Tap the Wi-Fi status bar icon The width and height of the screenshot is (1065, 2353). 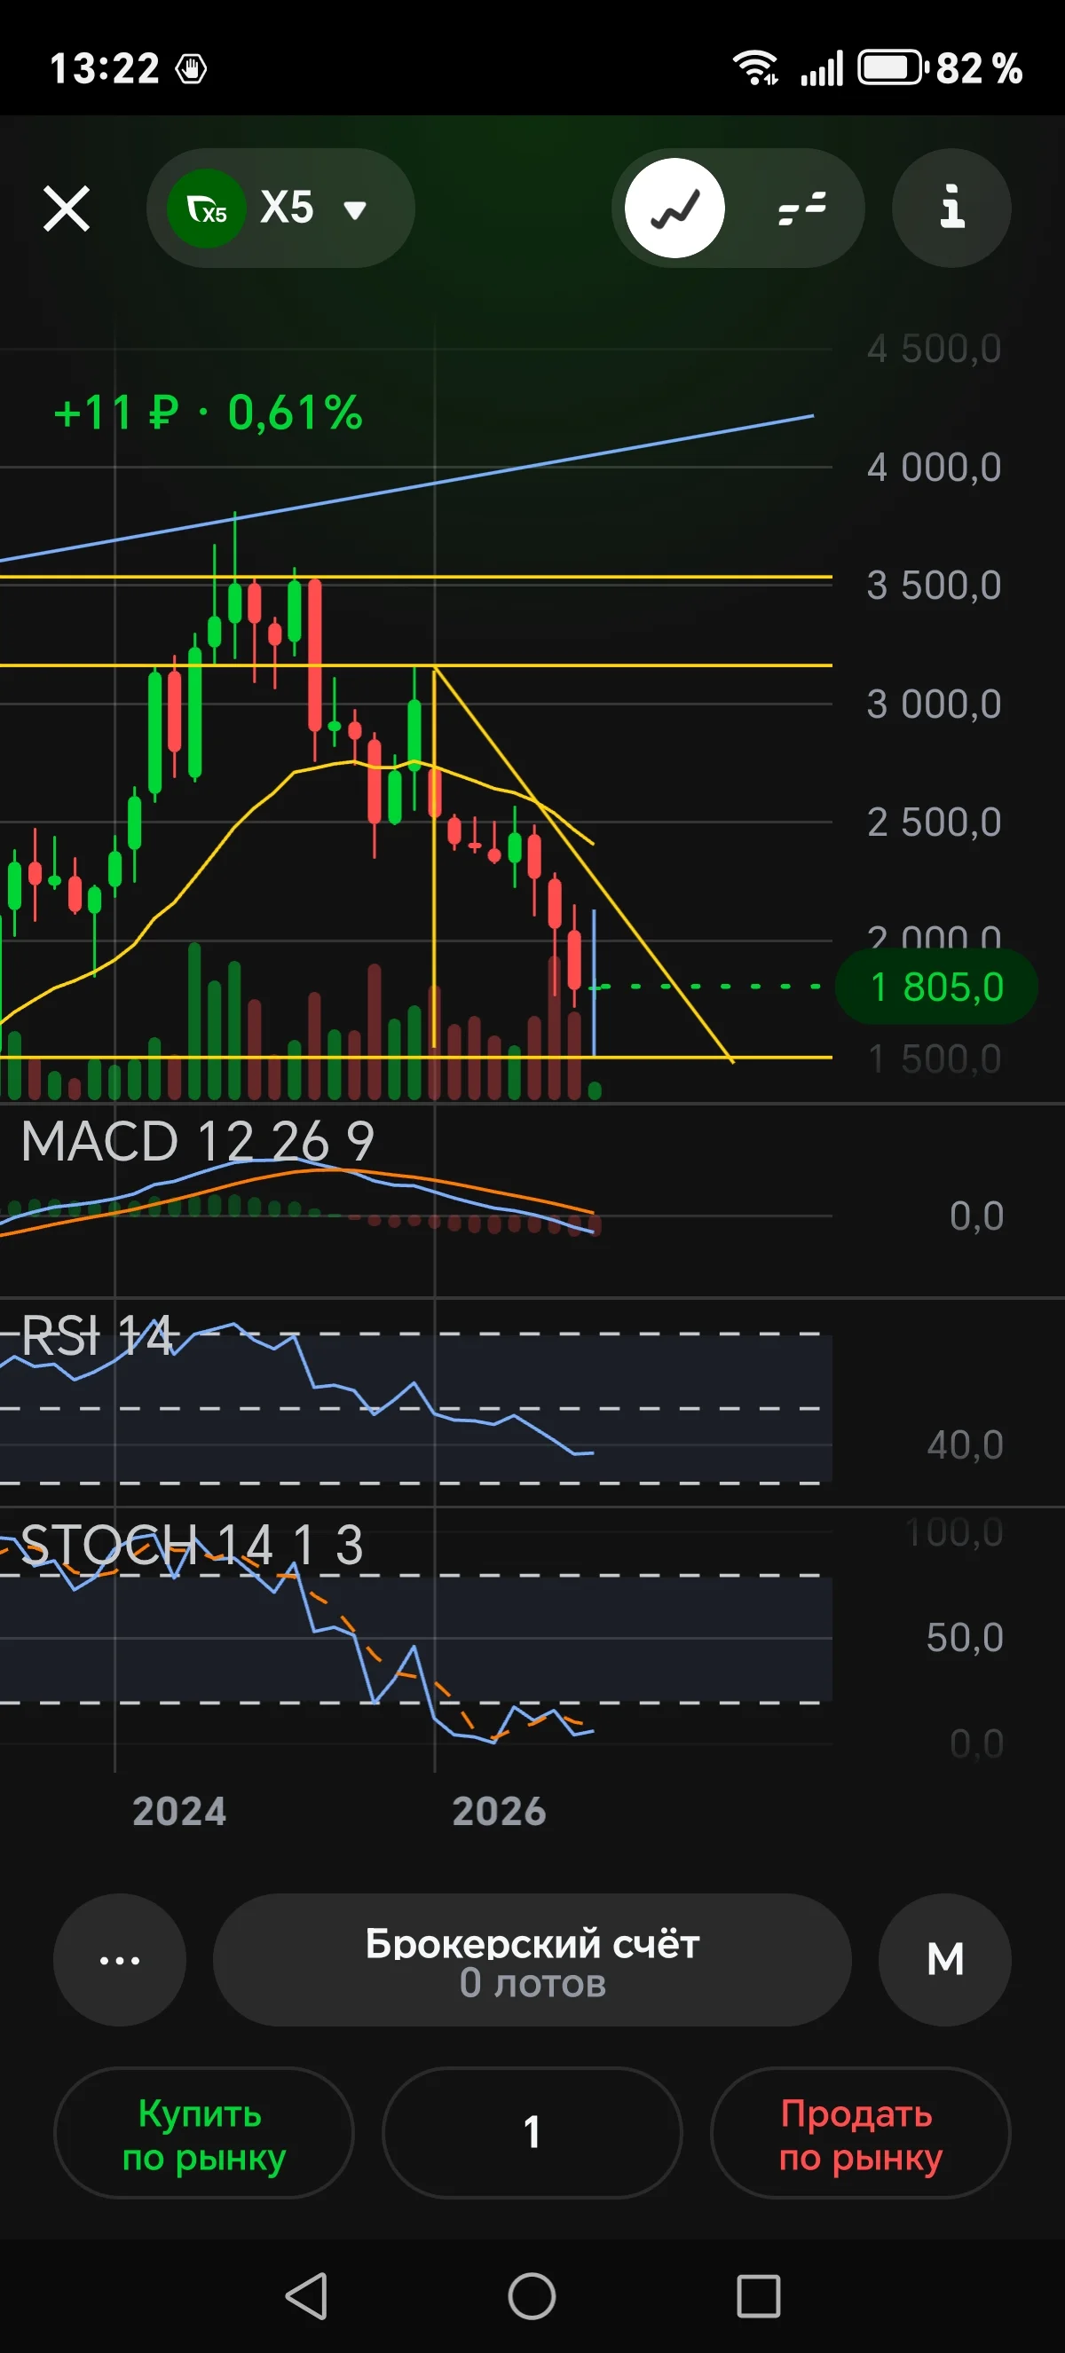coord(755,67)
